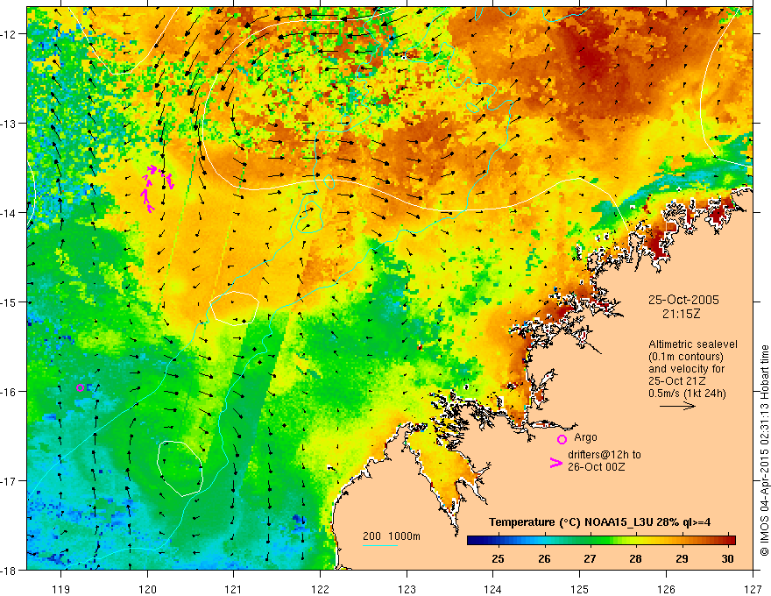Click the '125' longitude axis label
Image resolution: width=771 pixels, height=596 pixels.
point(580,589)
